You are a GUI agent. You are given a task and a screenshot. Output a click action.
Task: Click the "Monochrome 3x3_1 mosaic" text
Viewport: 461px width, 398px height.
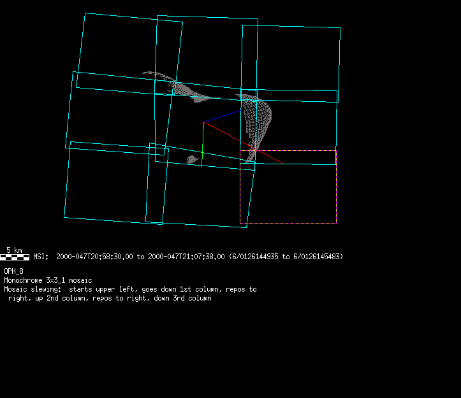(48, 280)
